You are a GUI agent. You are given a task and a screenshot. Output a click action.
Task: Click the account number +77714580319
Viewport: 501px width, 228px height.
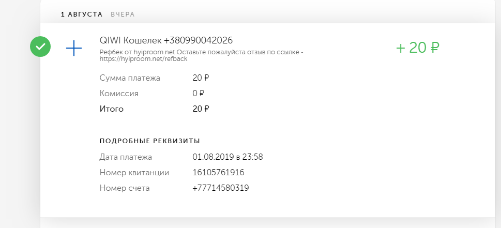coord(221,188)
